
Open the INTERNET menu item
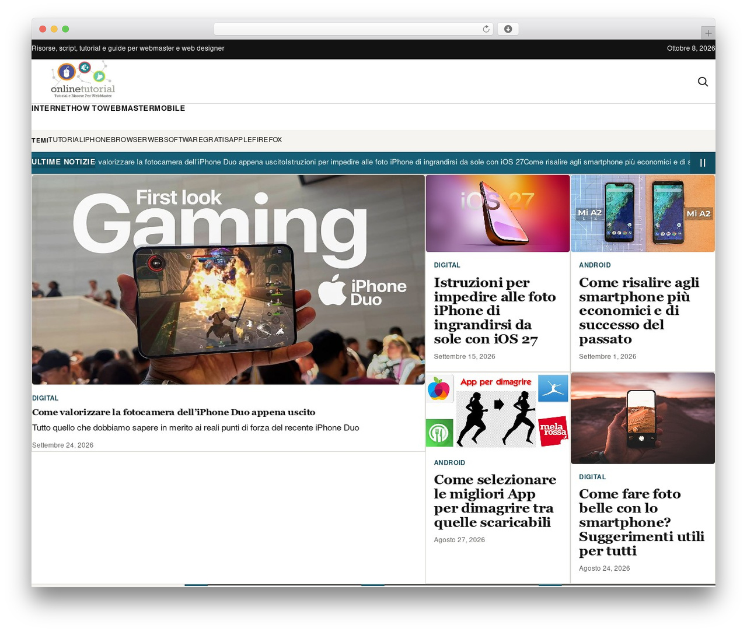point(51,108)
